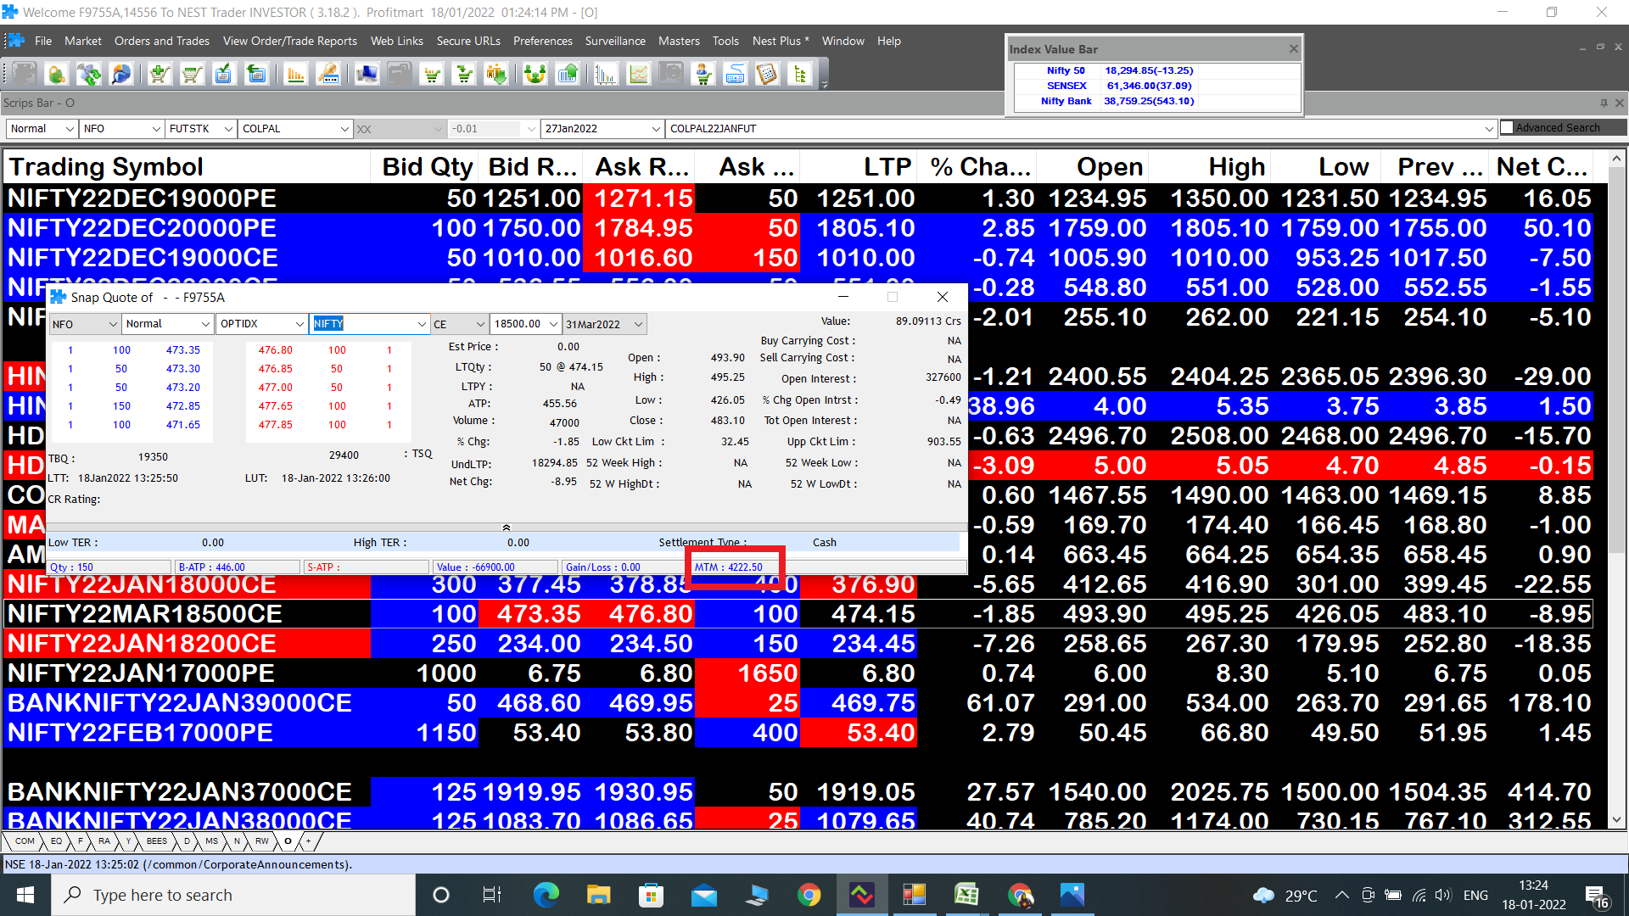Open the 27Jan2022 expiry dropdown

click(x=656, y=129)
